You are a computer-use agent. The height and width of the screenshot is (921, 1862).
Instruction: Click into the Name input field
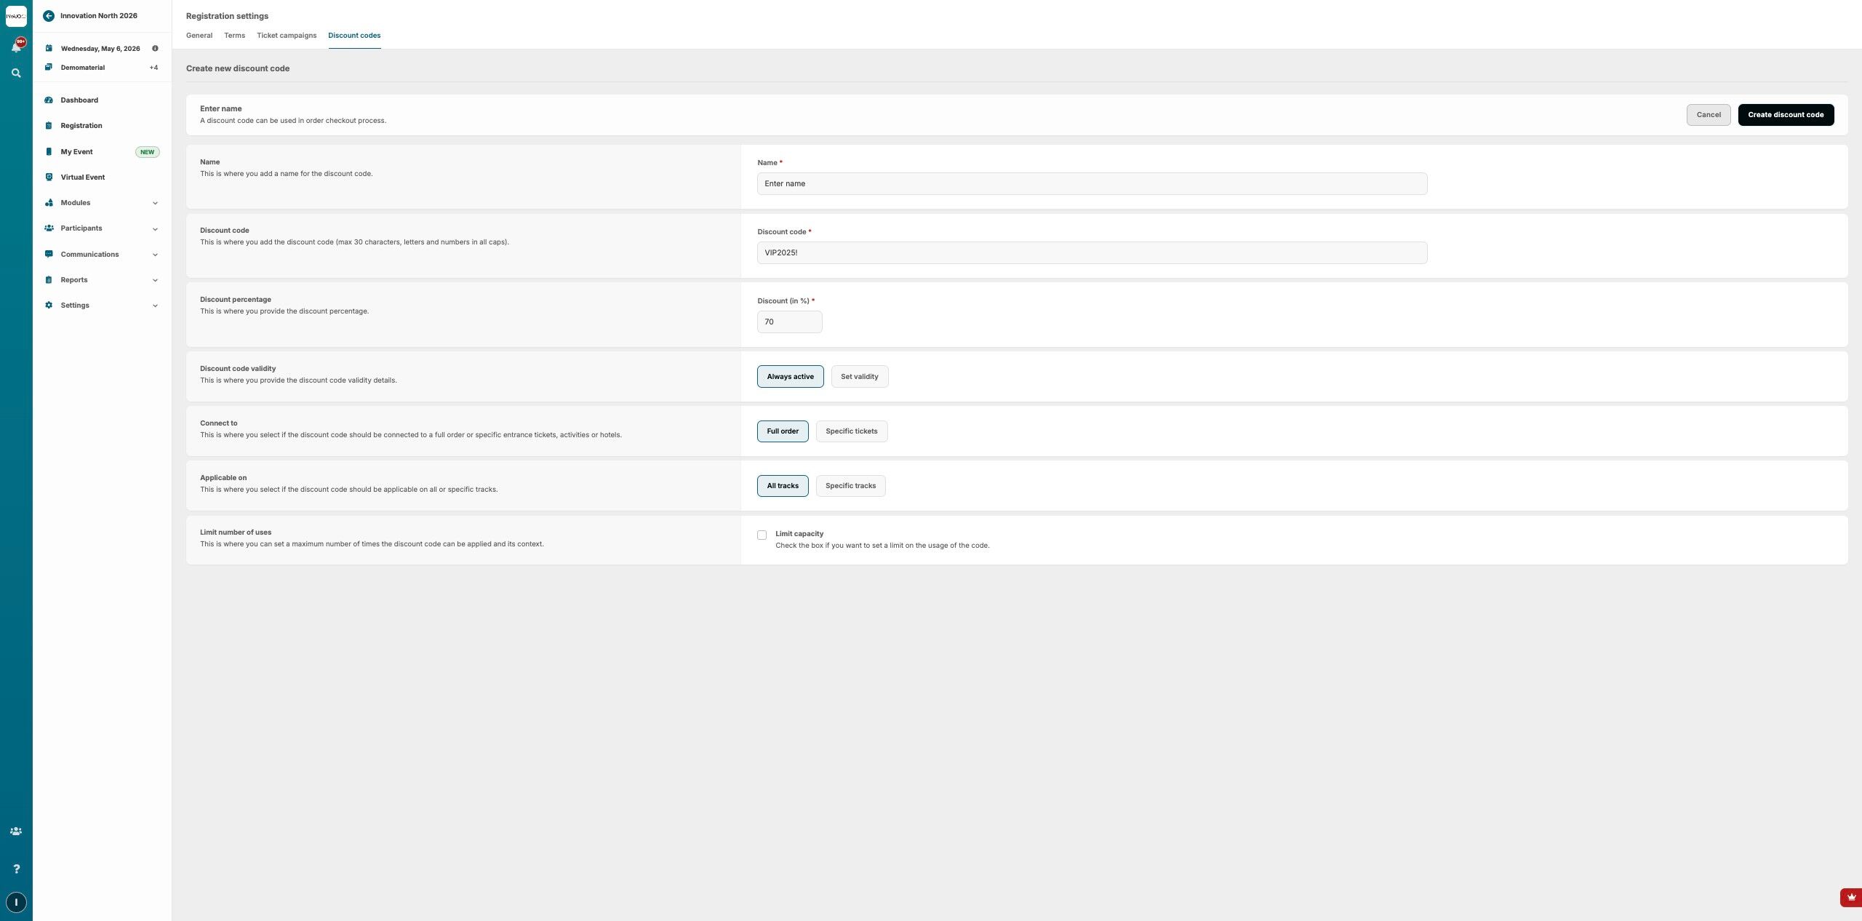coord(1091,184)
